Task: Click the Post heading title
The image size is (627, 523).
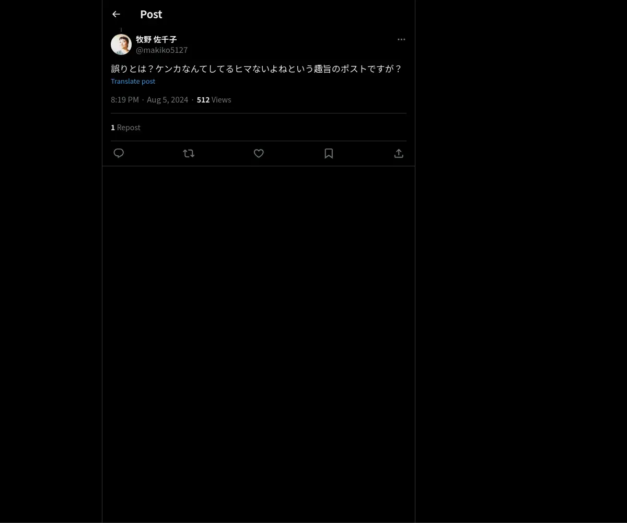Action: [x=151, y=14]
